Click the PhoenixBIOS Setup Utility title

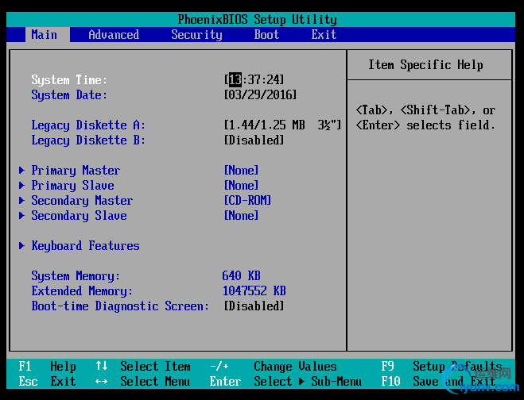257,20
